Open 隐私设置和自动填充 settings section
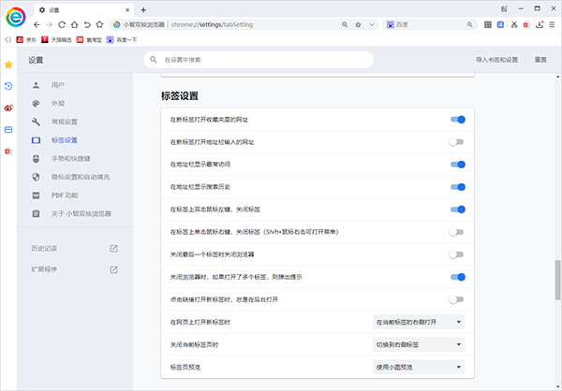Image resolution: width=562 pixels, height=391 pixels. 79,177
